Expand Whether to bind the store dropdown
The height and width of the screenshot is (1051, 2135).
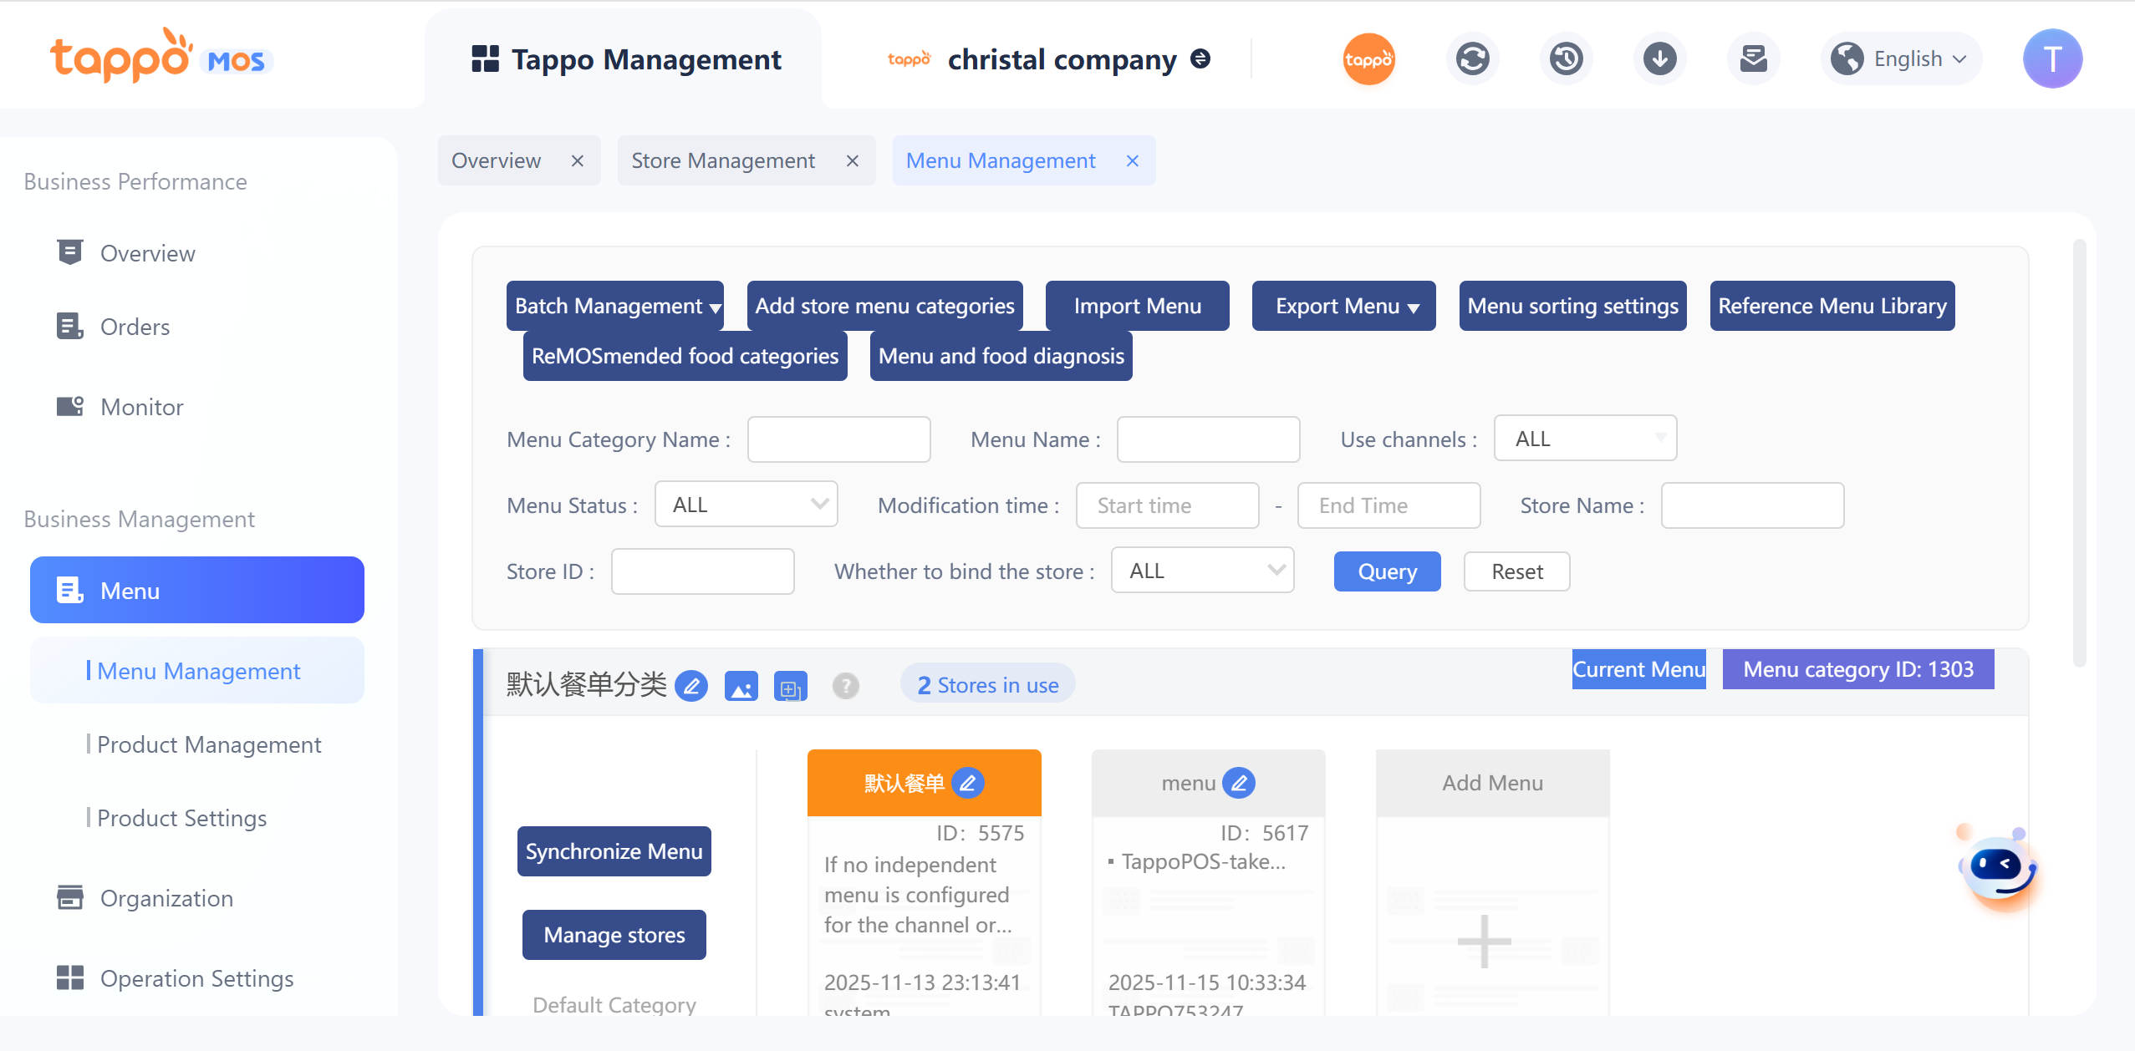tap(1202, 571)
